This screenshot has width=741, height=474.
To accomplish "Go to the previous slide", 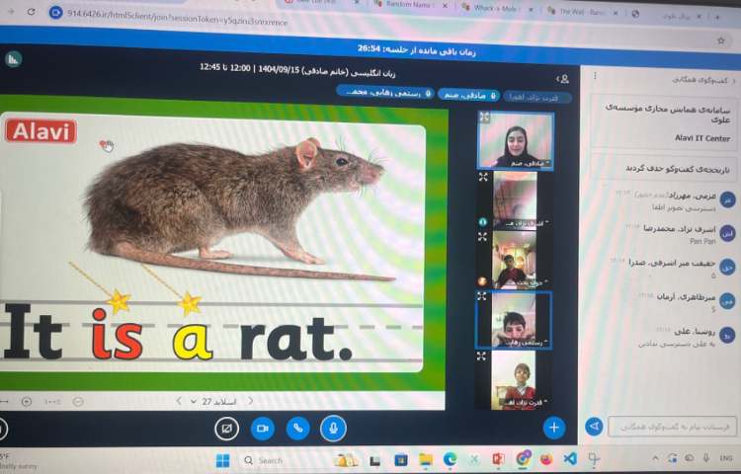I will [x=250, y=401].
